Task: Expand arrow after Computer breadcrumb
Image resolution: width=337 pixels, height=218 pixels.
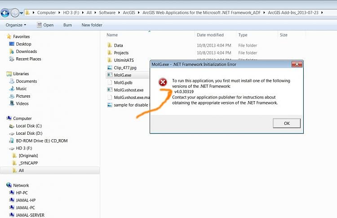Action: pyautogui.click(x=59, y=13)
